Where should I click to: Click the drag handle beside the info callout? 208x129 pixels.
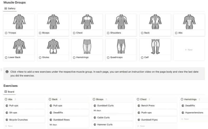coord(2,70)
